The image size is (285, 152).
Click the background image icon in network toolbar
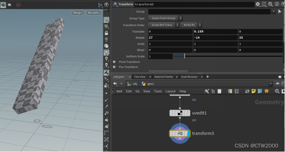(x=260, y=91)
